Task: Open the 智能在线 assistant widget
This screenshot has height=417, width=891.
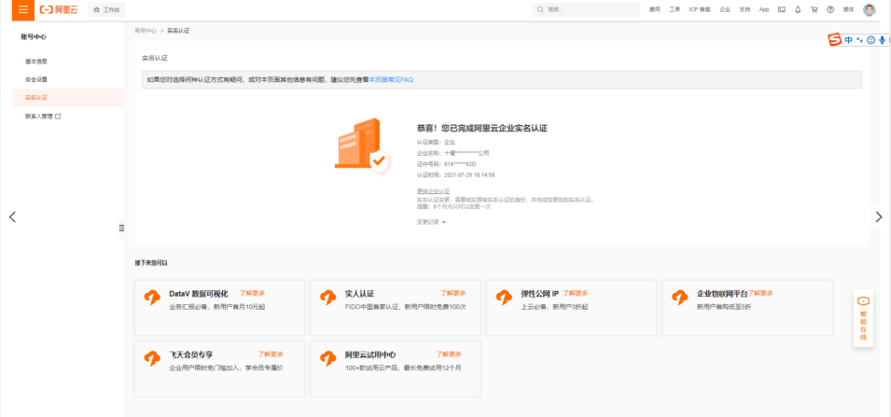Action: [x=863, y=318]
